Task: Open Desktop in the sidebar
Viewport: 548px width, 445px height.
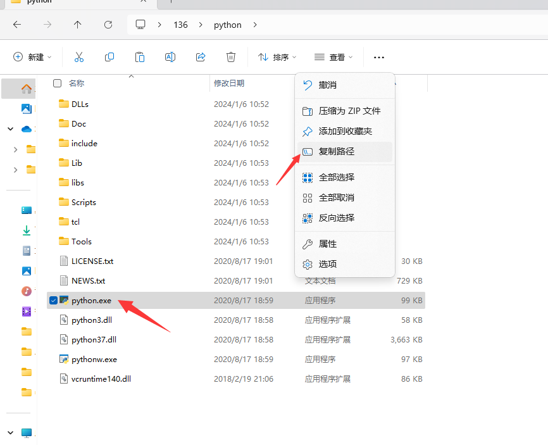Action: pos(27,210)
